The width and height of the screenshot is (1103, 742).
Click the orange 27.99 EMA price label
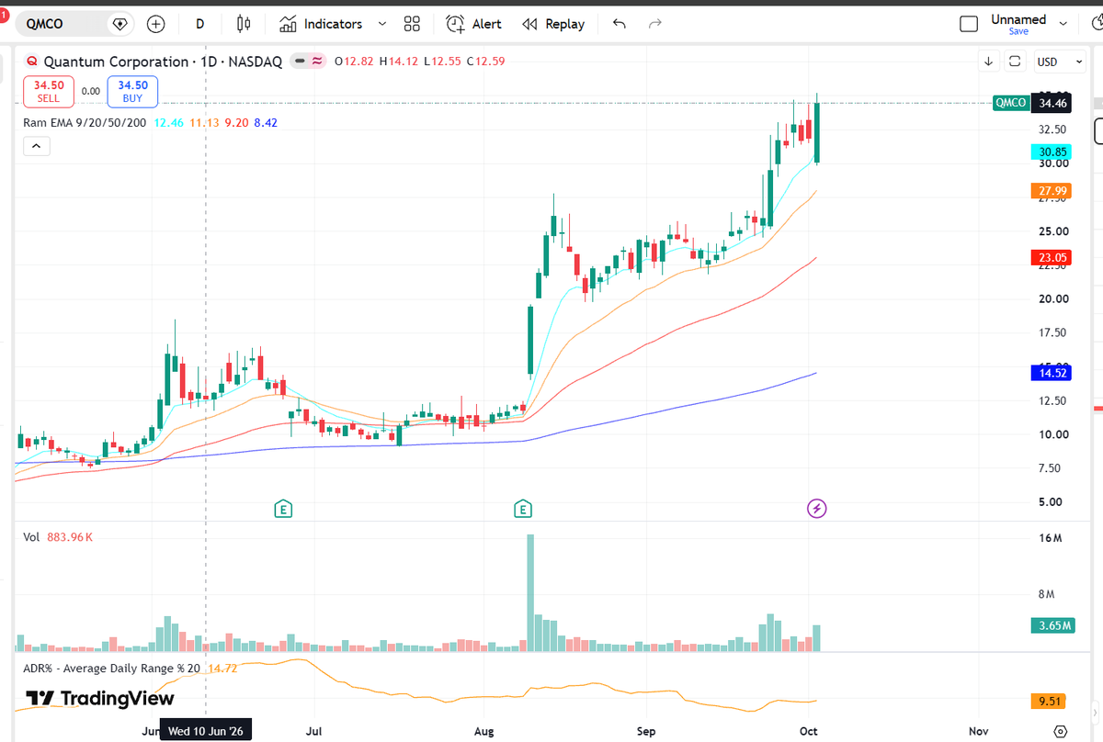1052,191
